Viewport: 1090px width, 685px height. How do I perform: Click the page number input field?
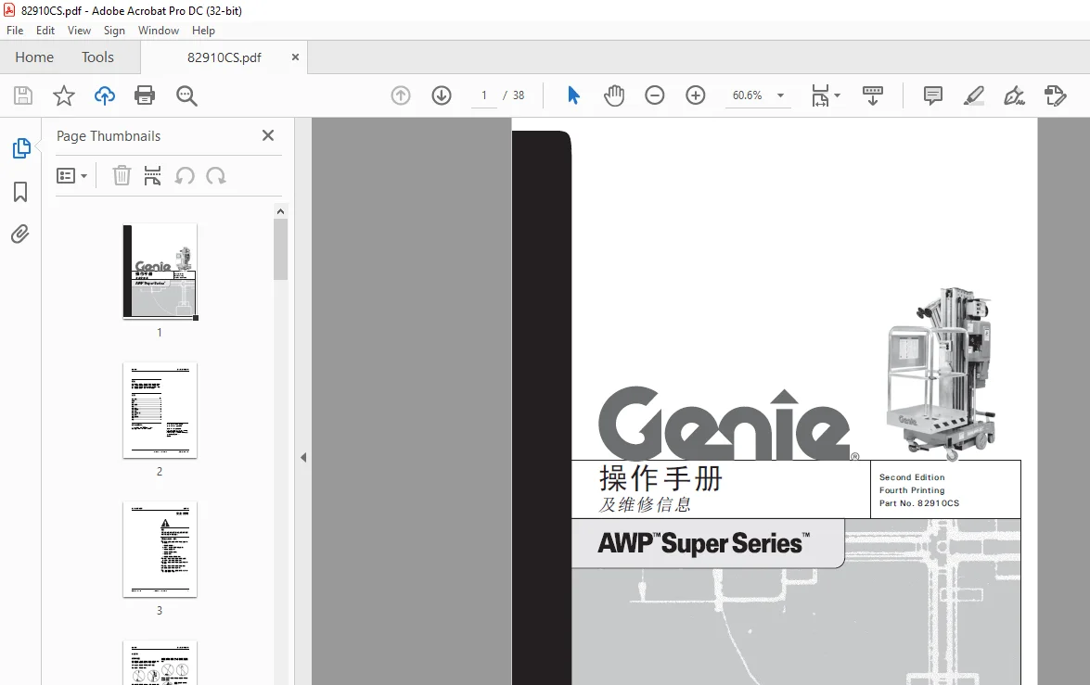click(x=484, y=95)
